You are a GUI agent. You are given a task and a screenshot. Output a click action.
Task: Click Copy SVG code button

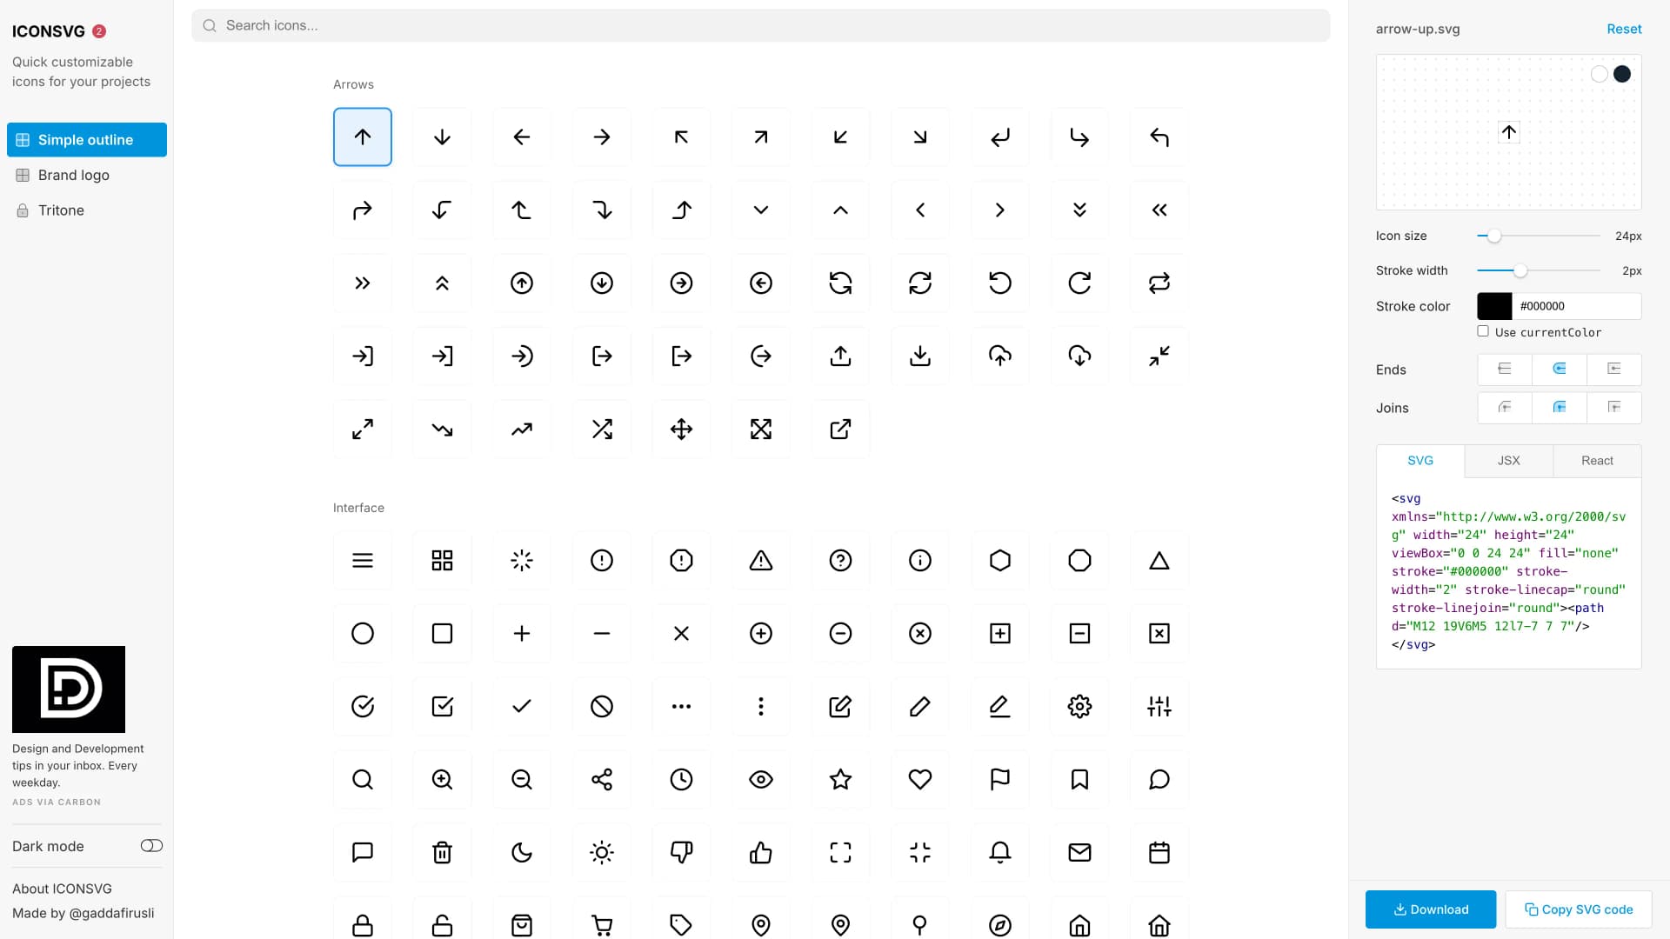1579,909
